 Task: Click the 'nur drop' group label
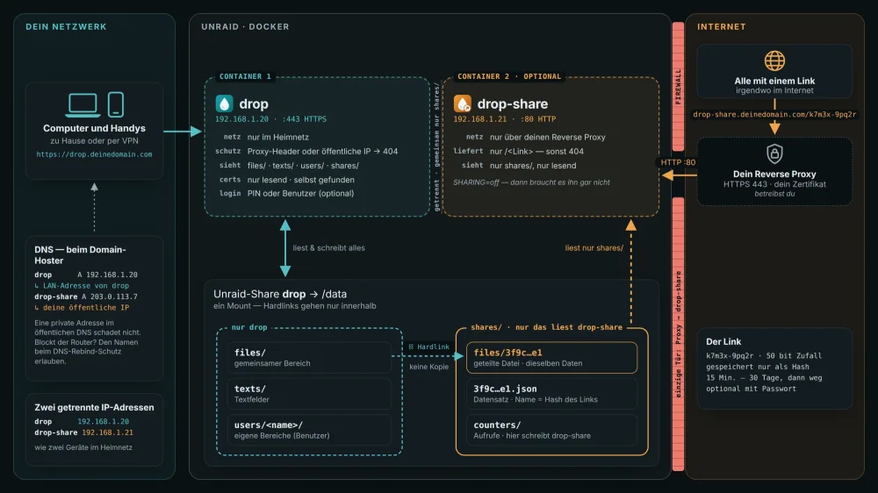249,327
